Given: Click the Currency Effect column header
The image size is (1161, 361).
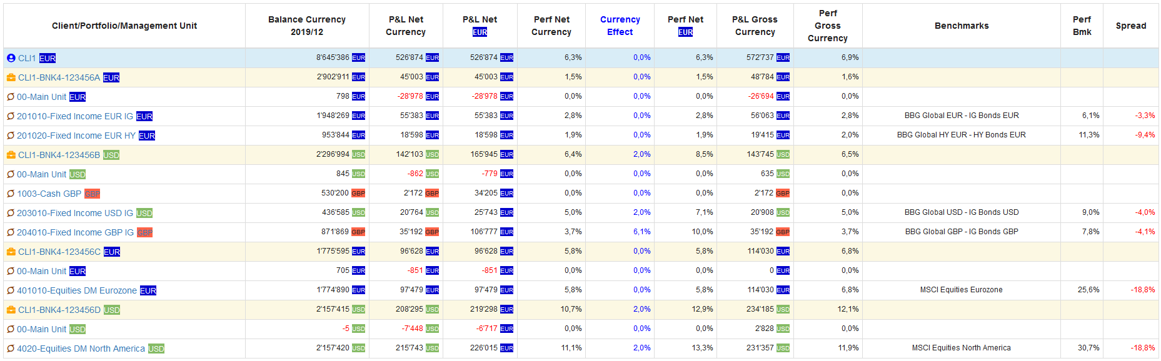Looking at the screenshot, I should click(620, 26).
